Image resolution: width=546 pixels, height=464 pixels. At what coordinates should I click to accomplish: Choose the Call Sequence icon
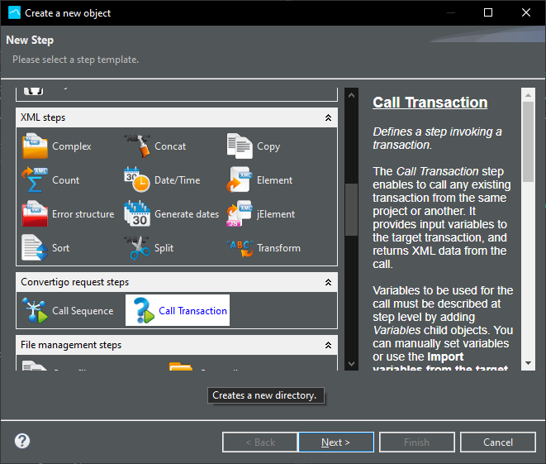(35, 310)
